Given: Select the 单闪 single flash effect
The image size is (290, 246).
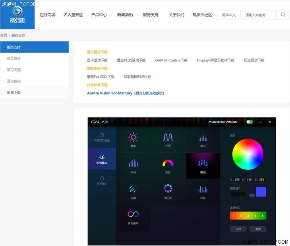Looking at the screenshot, I should 203,140.
